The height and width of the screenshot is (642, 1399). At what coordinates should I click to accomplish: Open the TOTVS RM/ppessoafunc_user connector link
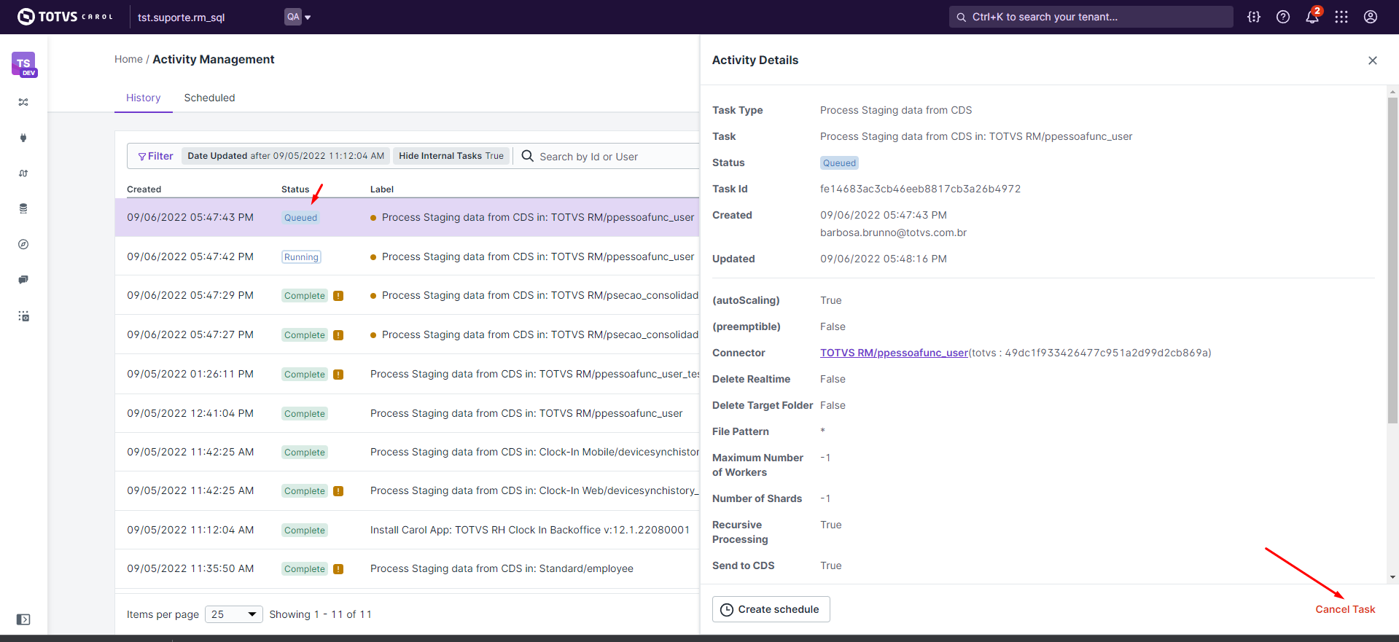(894, 353)
